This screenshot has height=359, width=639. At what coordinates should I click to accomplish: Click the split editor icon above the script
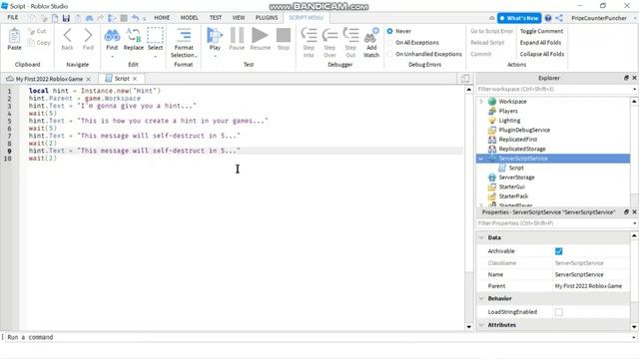pos(465,78)
